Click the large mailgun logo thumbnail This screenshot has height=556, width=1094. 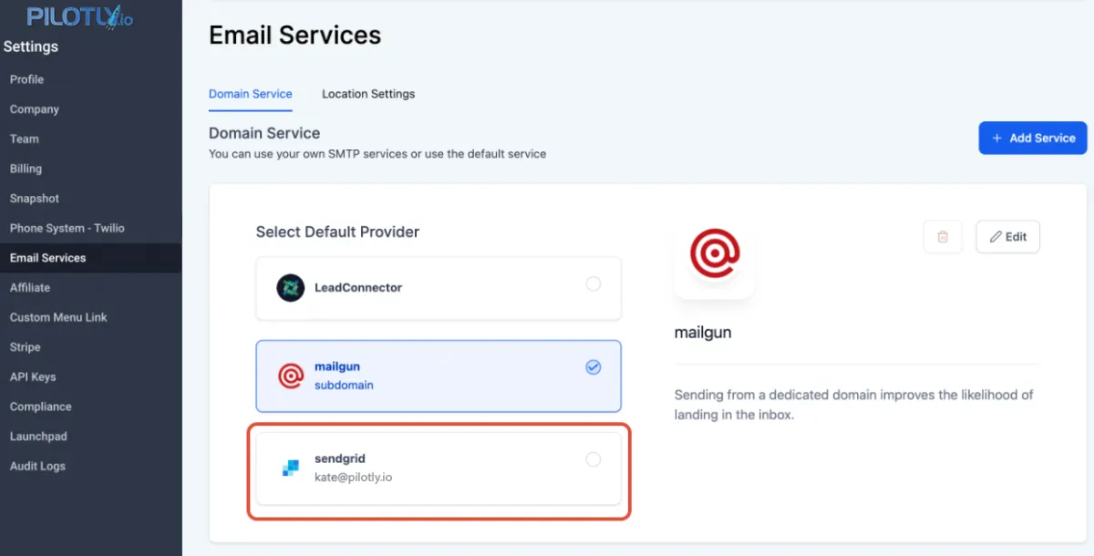click(714, 254)
